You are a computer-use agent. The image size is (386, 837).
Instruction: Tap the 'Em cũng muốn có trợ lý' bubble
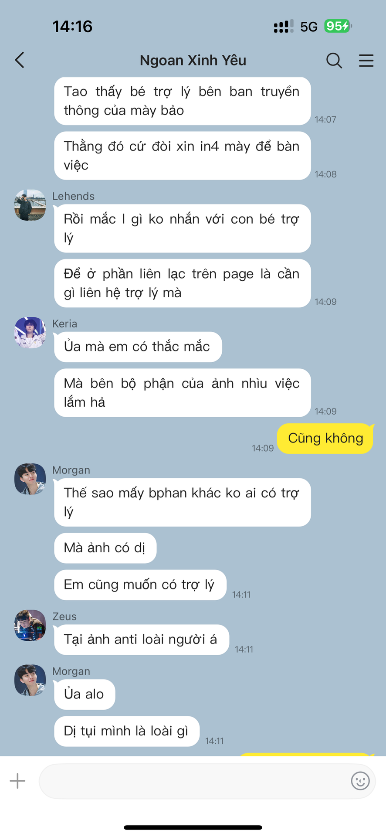140,585
